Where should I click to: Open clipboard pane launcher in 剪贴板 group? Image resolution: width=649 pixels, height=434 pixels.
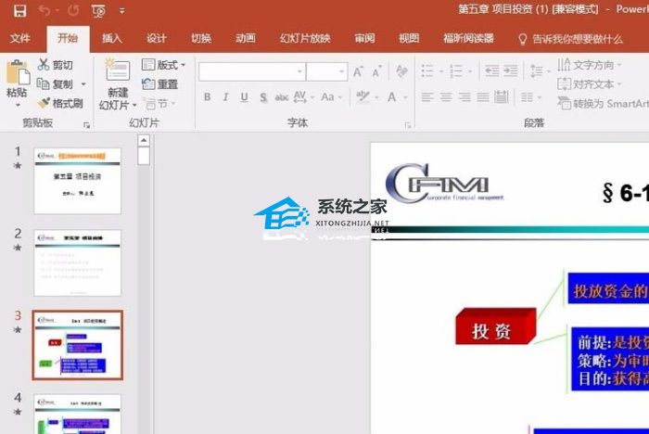tap(86, 125)
